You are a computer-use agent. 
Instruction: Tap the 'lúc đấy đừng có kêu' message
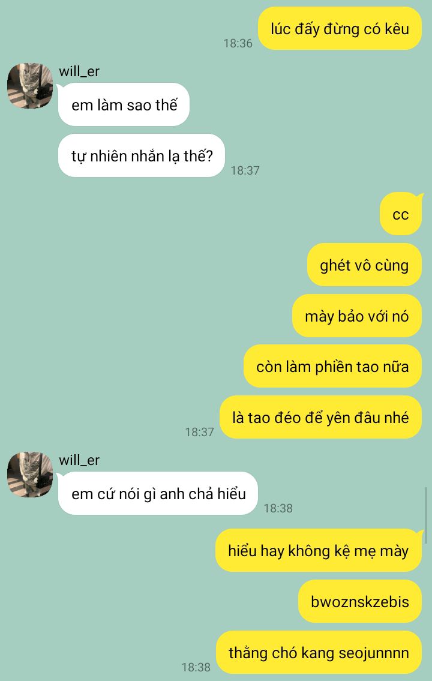(x=340, y=29)
